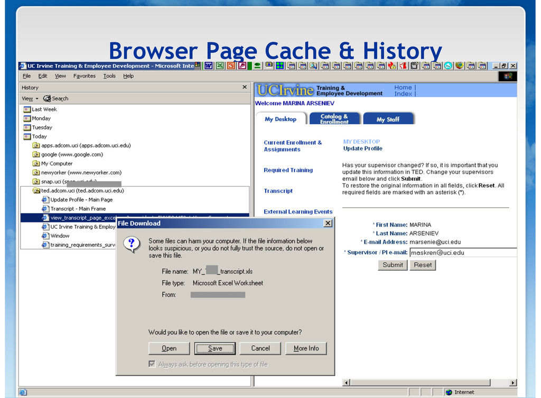The image size is (541, 398).
Task: Click Open in the File Download dialog
Action: coord(169,348)
